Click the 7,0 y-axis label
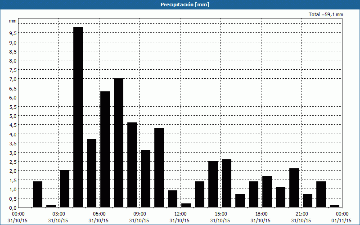Screen dimensions: 360x225 click(13, 79)
